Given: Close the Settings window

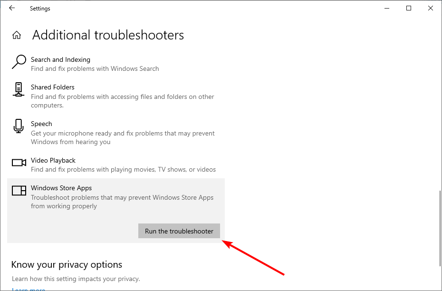Looking at the screenshot, I should (x=431, y=8).
